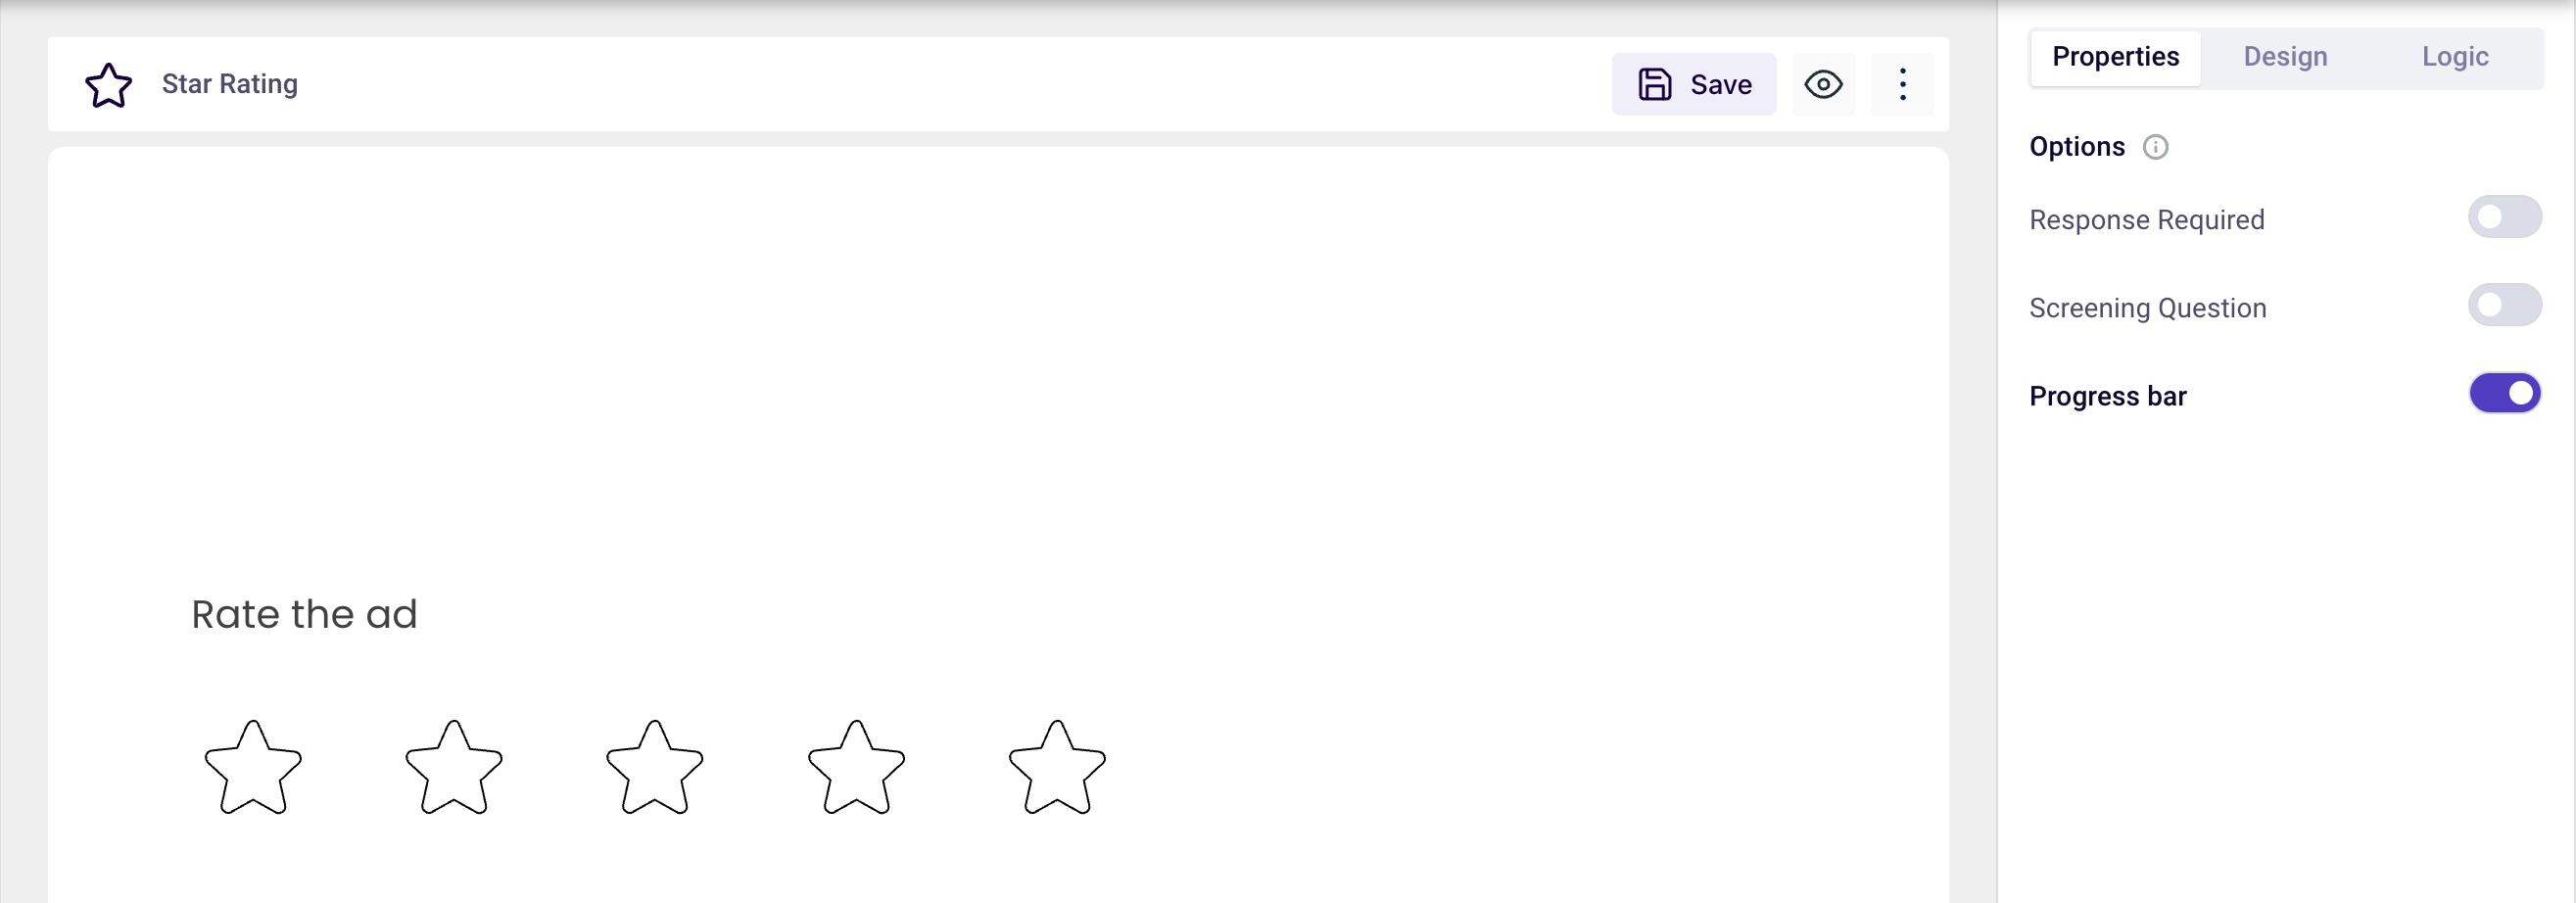Open the three-dot more options menu
Viewport: 2576px width, 903px height.
click(1902, 85)
